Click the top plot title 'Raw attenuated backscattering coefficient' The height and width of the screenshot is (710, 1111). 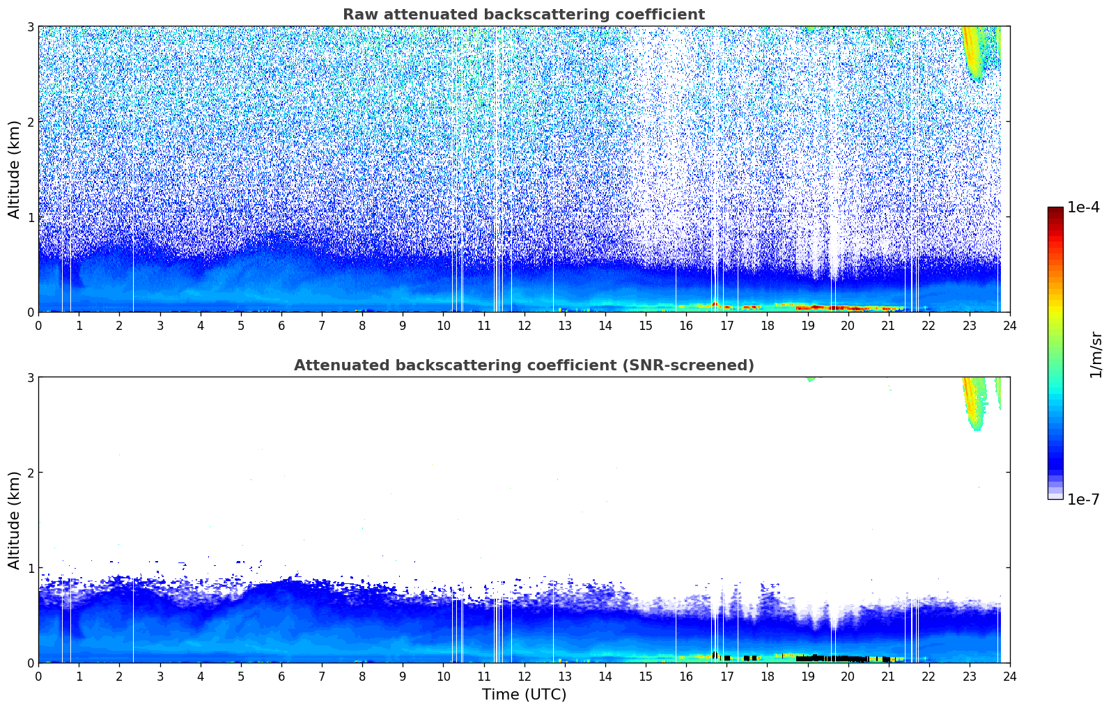pyautogui.click(x=524, y=15)
